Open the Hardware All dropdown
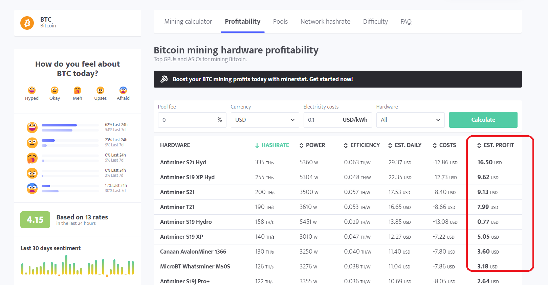Screen dimensions: 548x285 [410, 120]
